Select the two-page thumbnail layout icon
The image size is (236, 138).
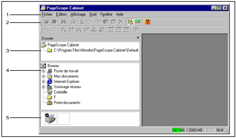[119, 30]
